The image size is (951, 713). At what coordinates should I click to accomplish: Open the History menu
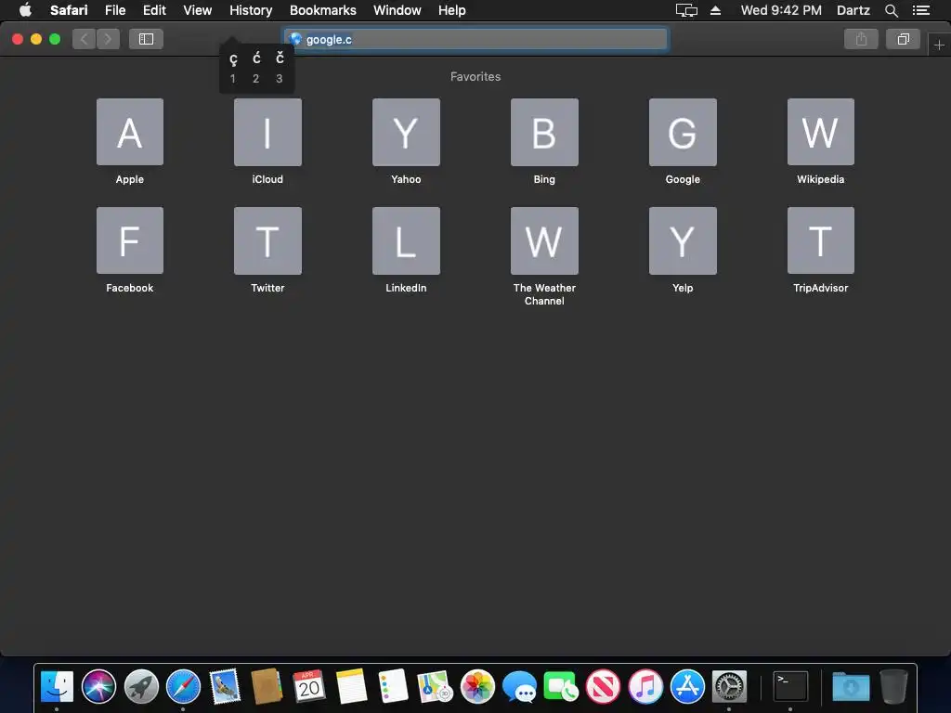(251, 10)
